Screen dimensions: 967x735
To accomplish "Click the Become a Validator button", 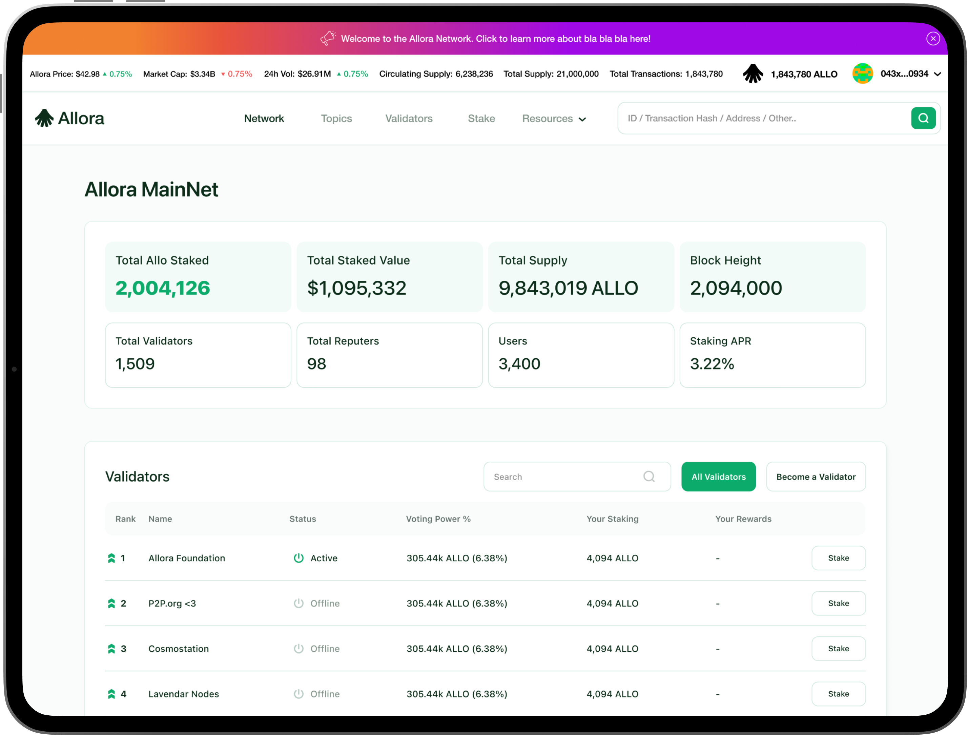I will point(816,477).
